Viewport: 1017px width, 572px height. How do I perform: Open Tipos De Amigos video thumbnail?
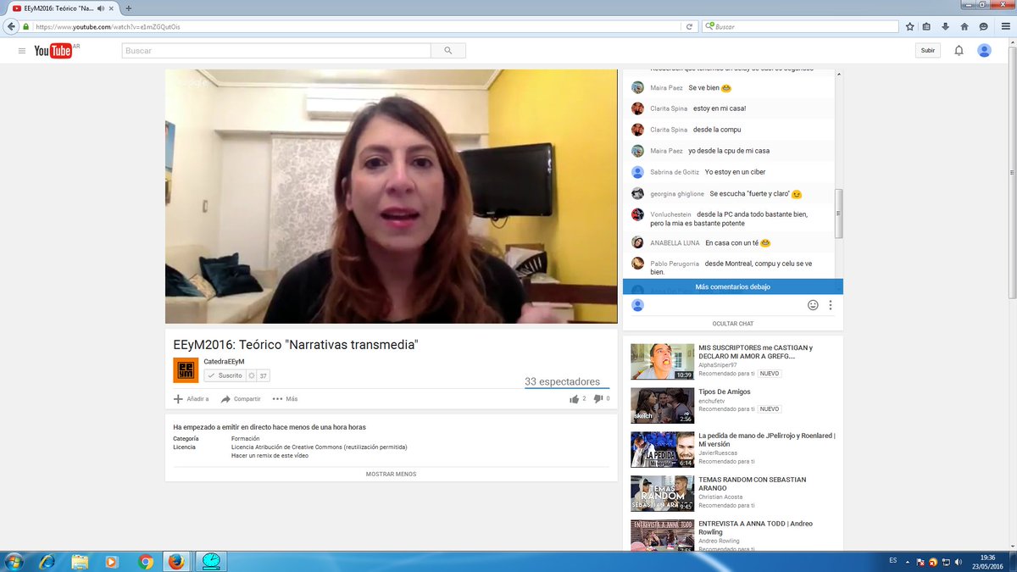pos(662,405)
